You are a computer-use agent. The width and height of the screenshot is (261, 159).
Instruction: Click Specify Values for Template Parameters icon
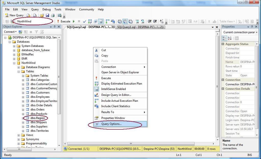tap(162, 21)
